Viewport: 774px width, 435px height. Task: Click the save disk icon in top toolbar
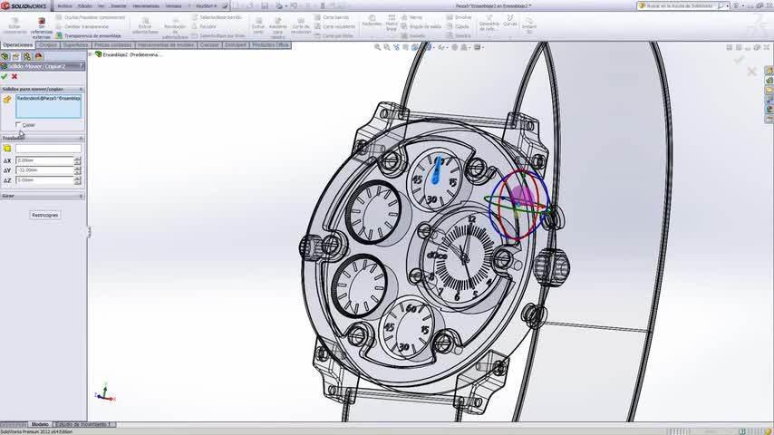(x=265, y=6)
